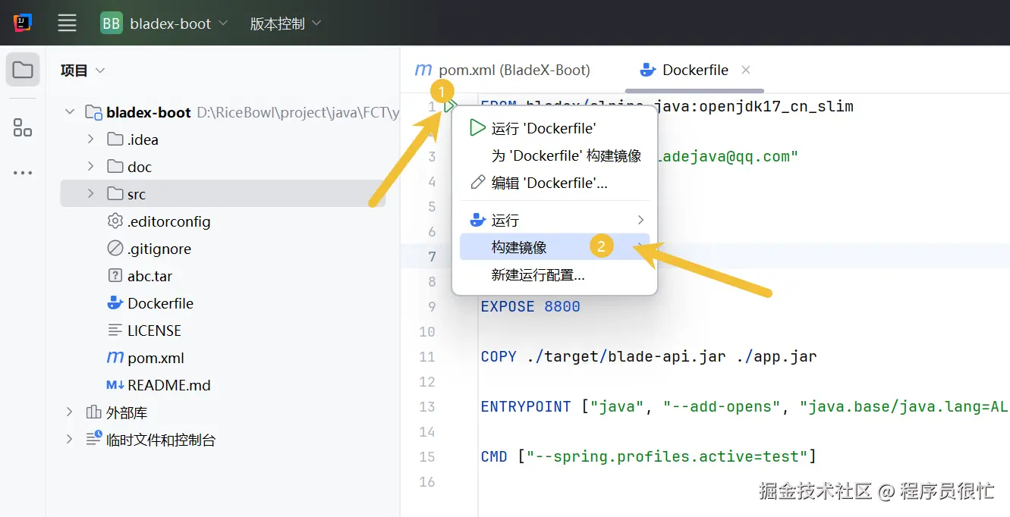Image resolution: width=1010 pixels, height=517 pixels.
Task: Click the Markdown icon beside README.md
Action: coord(115,385)
